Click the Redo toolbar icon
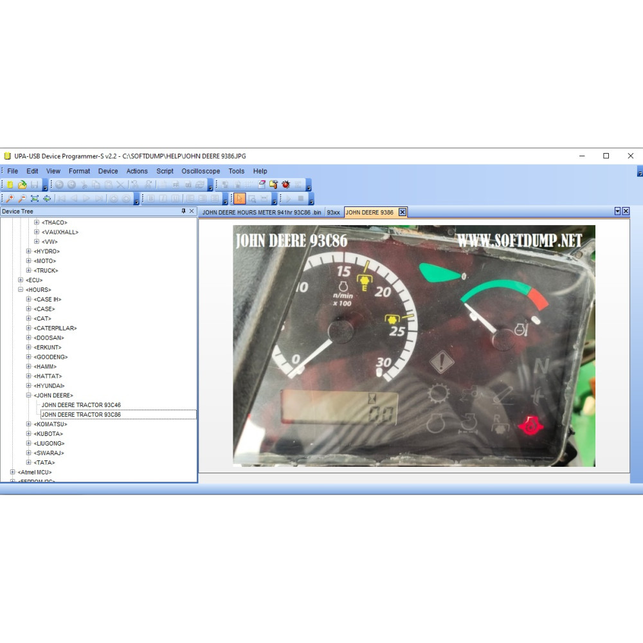Image resolution: width=643 pixels, height=643 pixels. (72, 185)
